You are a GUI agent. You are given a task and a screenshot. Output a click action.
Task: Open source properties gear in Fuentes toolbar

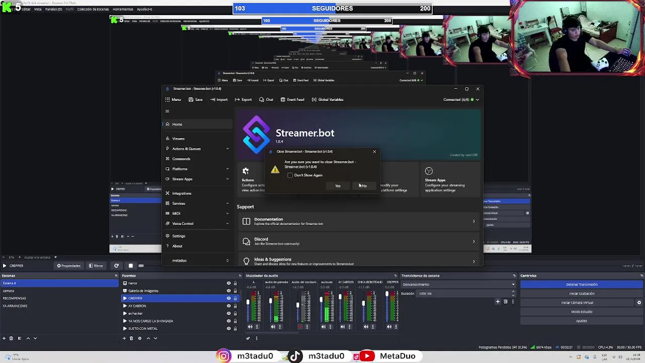point(140,338)
